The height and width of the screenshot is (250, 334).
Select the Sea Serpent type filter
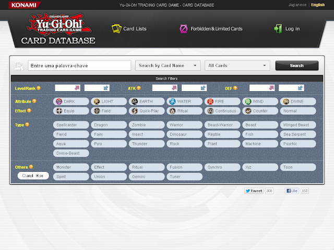pyautogui.click(x=298, y=134)
